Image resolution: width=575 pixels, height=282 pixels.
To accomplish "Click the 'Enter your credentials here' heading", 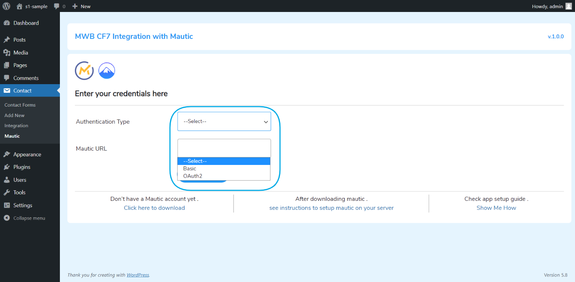I will (121, 94).
